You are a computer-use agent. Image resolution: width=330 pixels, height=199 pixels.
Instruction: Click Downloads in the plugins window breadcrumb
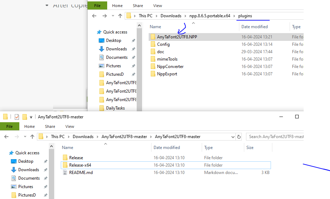point(171,16)
